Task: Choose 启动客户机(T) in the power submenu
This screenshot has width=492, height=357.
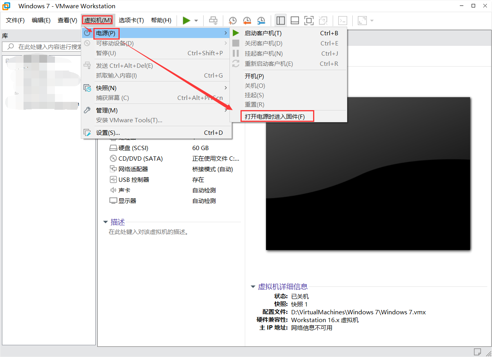Action: pyautogui.click(x=288, y=33)
